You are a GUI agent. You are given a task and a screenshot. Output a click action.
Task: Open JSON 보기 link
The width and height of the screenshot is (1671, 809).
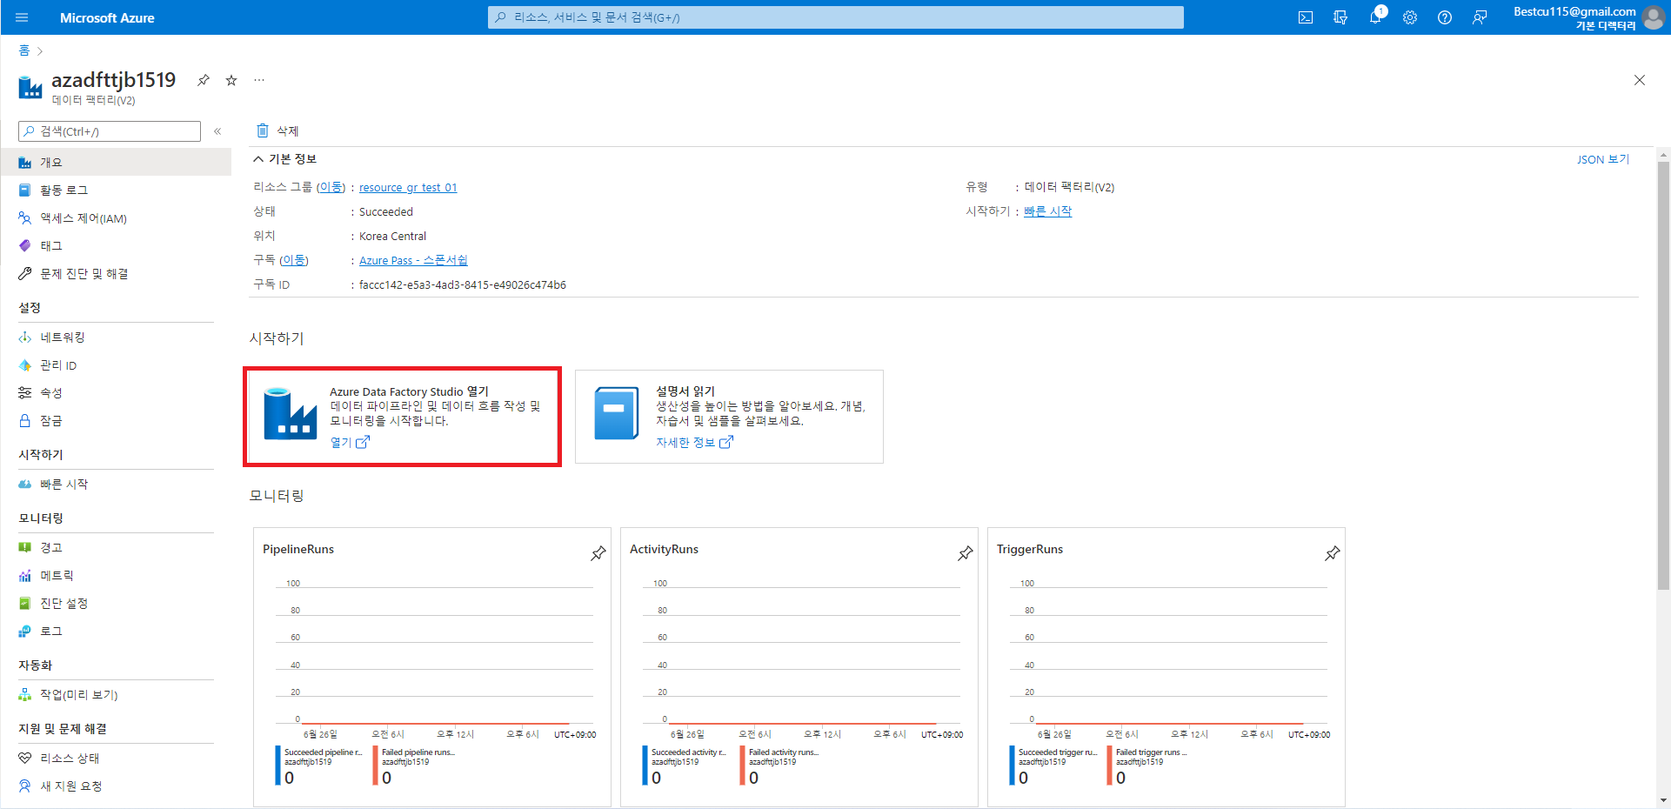click(x=1603, y=159)
